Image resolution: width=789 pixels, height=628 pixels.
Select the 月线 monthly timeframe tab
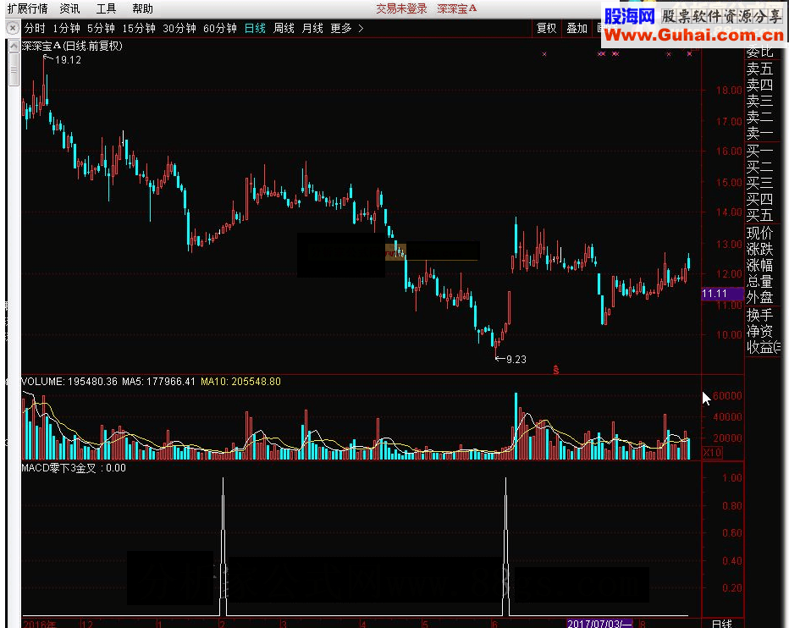pos(312,28)
